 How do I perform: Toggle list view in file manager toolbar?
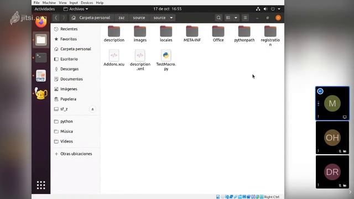point(228,18)
